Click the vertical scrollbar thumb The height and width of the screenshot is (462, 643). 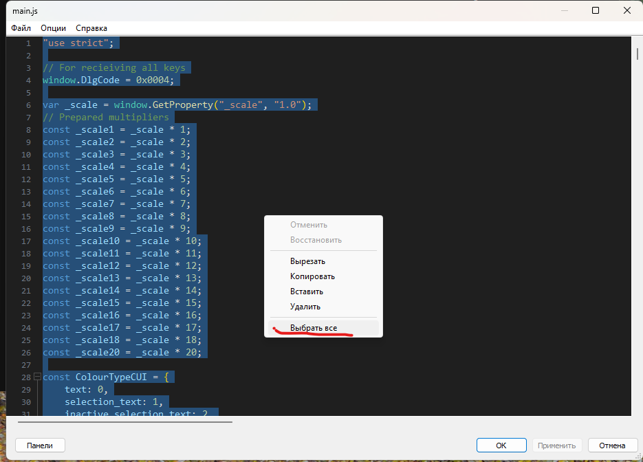click(637, 54)
